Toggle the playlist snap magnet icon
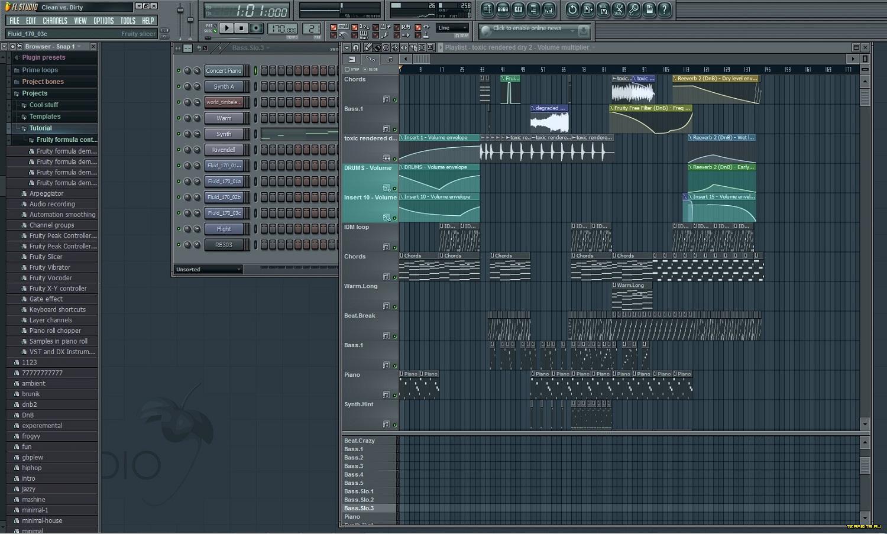 pyautogui.click(x=356, y=47)
